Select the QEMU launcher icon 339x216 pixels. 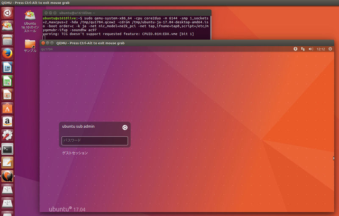(x=7, y=176)
